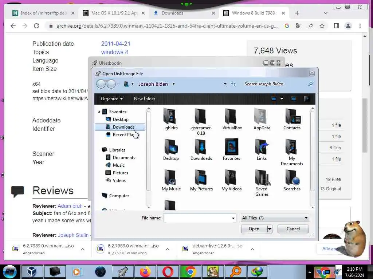Open Google Translate icon in address bar
The image size is (373, 279).
pyautogui.click(x=299, y=26)
